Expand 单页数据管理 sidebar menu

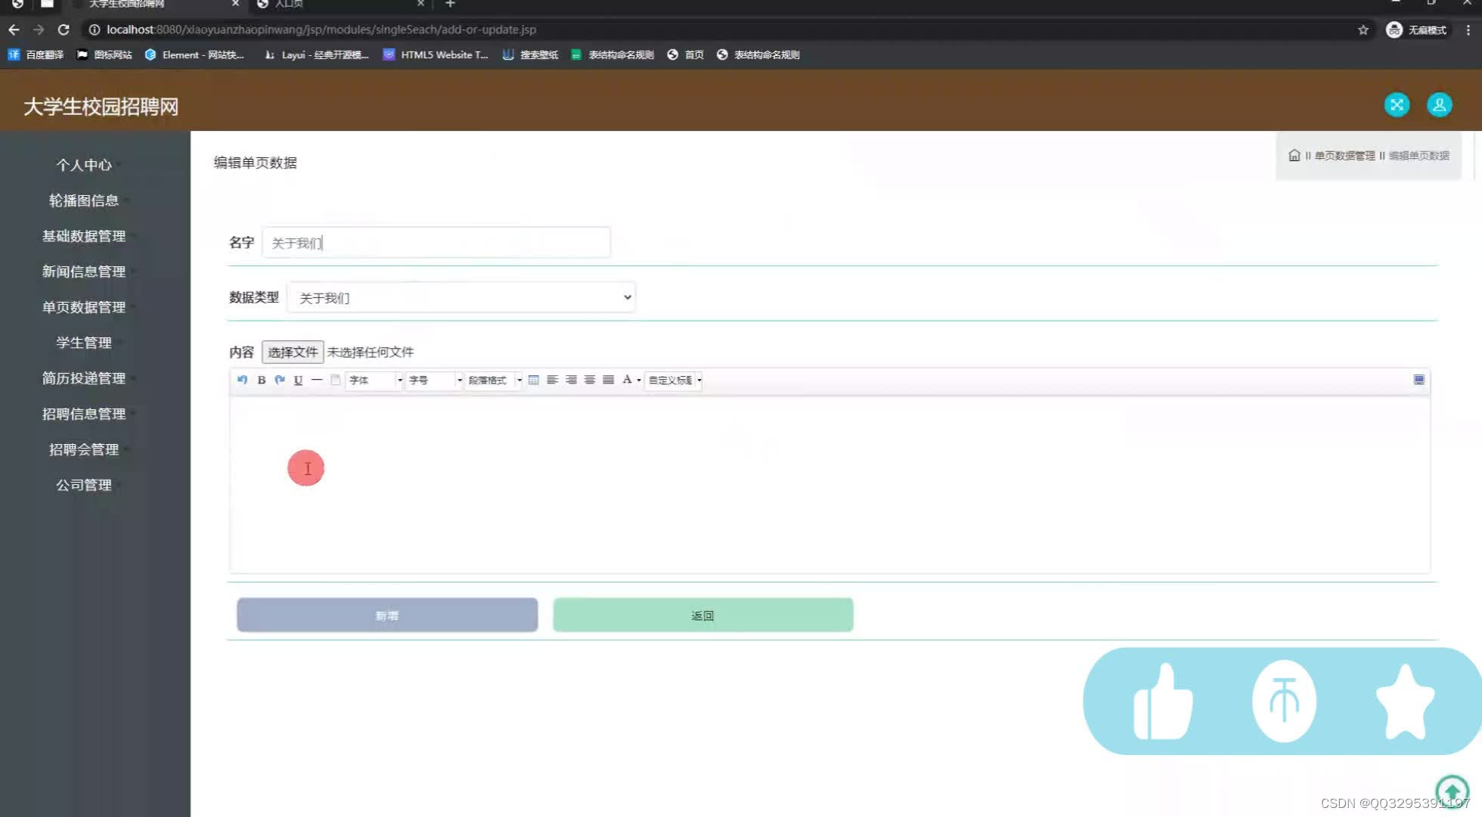[84, 307]
